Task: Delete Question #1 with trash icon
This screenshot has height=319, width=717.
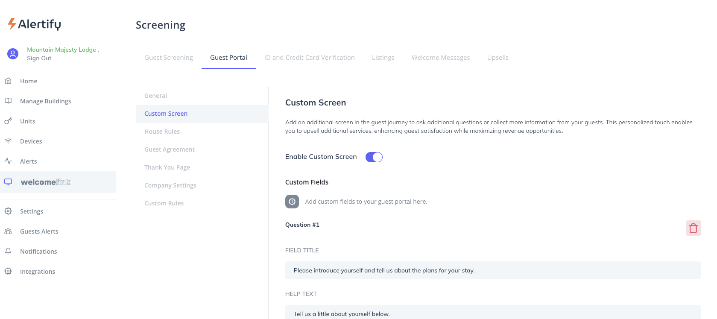Action: 693,228
